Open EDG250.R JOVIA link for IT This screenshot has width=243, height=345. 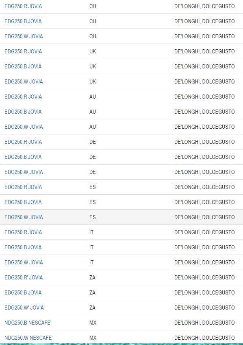coord(23,232)
